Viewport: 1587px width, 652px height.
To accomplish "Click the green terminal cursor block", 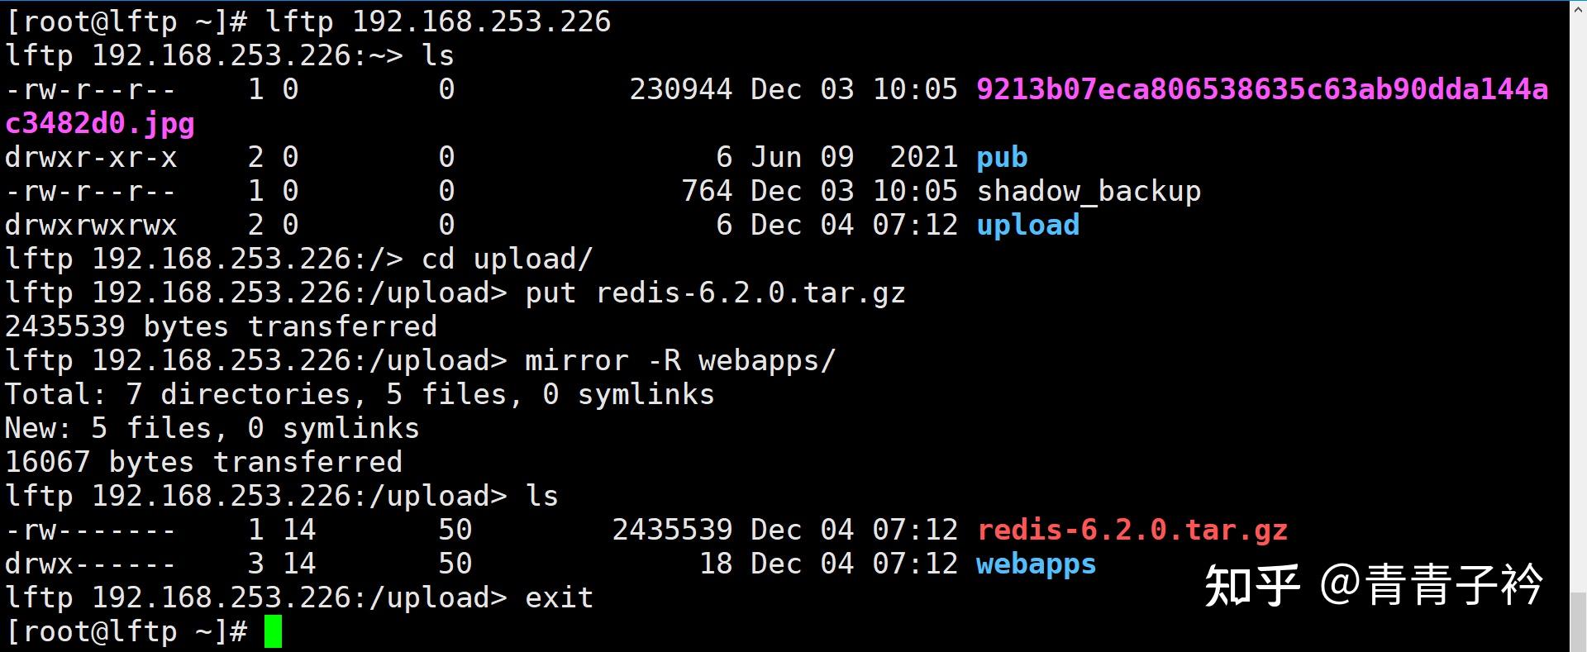I will coord(274,632).
